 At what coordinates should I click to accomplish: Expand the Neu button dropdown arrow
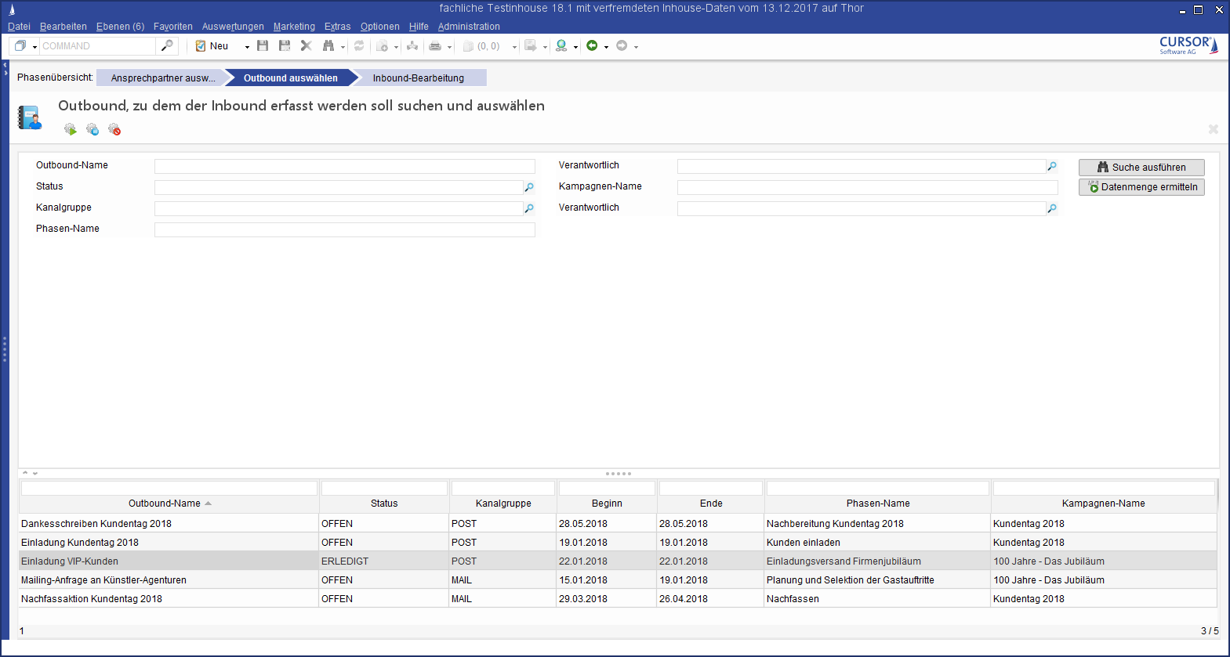(247, 47)
